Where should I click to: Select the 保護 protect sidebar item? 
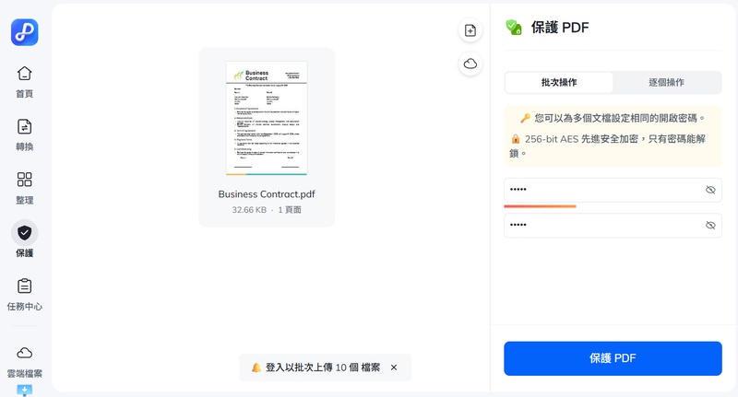25,239
